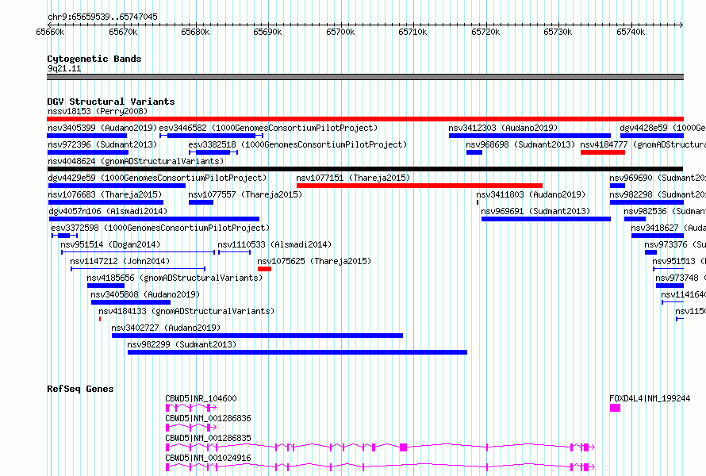Viewport: 706px width, 476px height.
Task: Open nsv1075625 (Thareja2015) label
Action: click(314, 261)
